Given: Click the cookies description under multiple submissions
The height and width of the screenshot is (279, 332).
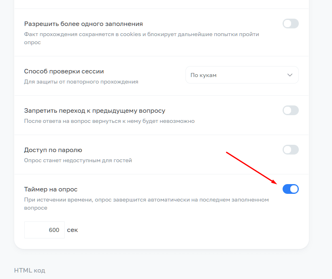Looking at the screenshot, I should coord(141,38).
